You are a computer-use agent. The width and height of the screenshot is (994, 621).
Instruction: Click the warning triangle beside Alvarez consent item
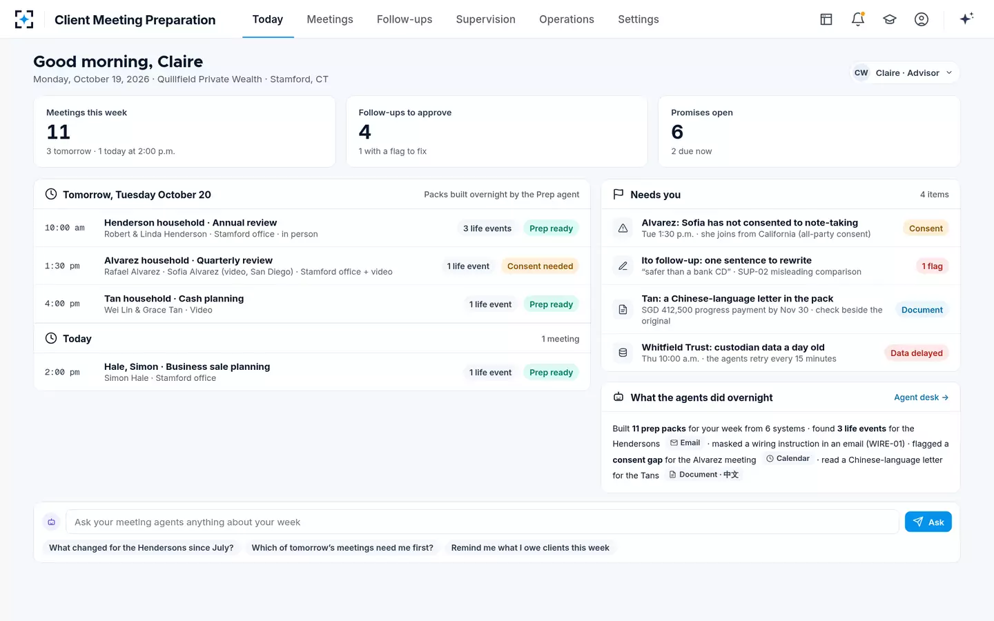[x=623, y=228]
